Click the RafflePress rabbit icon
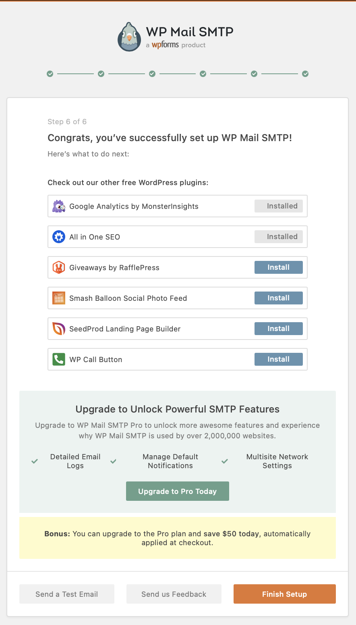The height and width of the screenshot is (625, 356). (x=59, y=267)
